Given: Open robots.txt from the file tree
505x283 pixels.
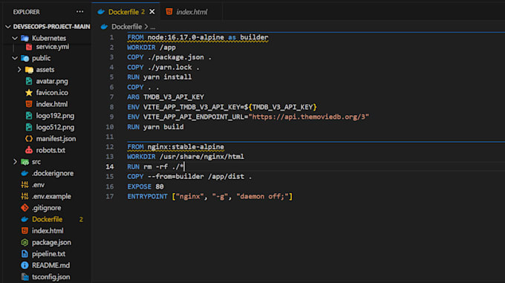Looking at the screenshot, I should (x=50, y=150).
